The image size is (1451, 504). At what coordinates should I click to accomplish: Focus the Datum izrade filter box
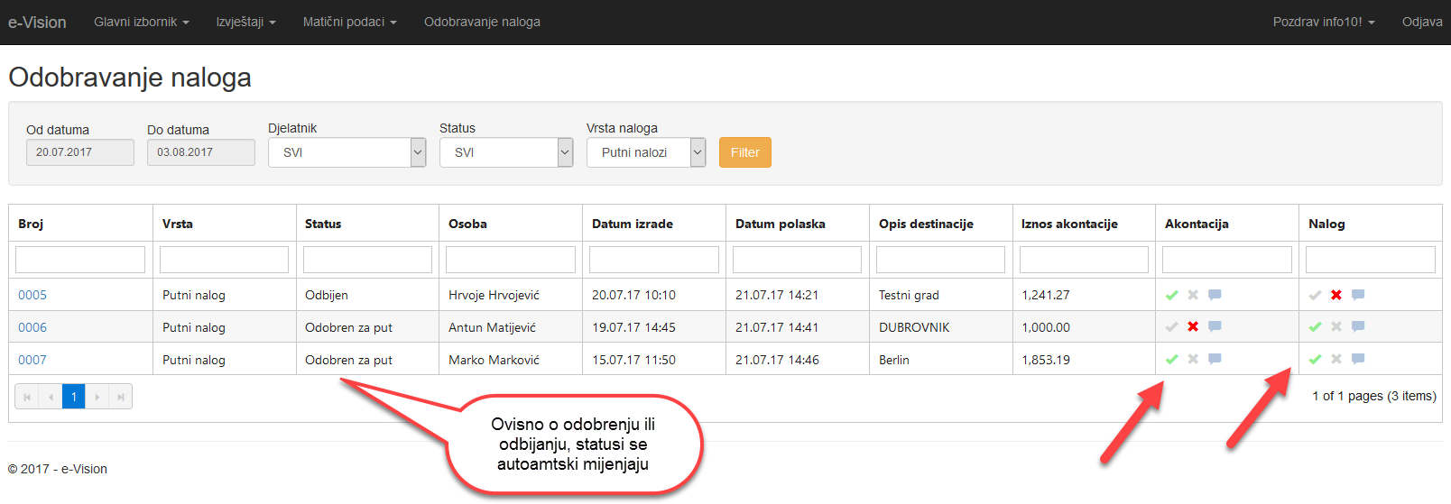point(654,260)
